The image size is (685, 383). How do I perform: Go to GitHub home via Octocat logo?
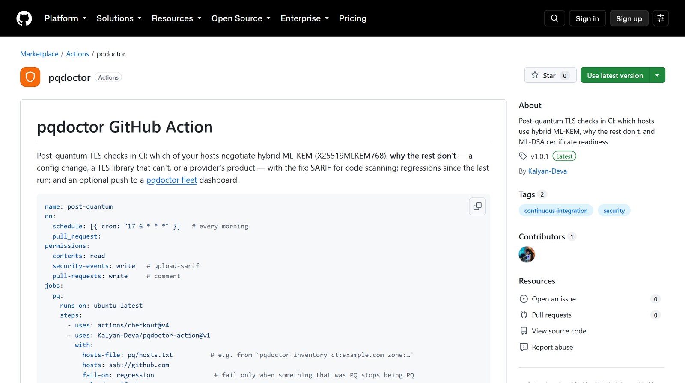(24, 18)
